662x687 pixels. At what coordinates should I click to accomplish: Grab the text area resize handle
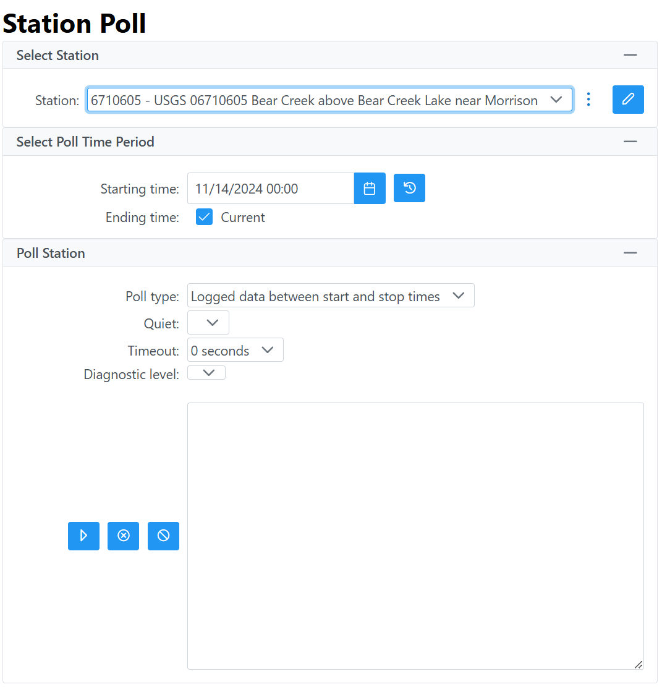(639, 665)
